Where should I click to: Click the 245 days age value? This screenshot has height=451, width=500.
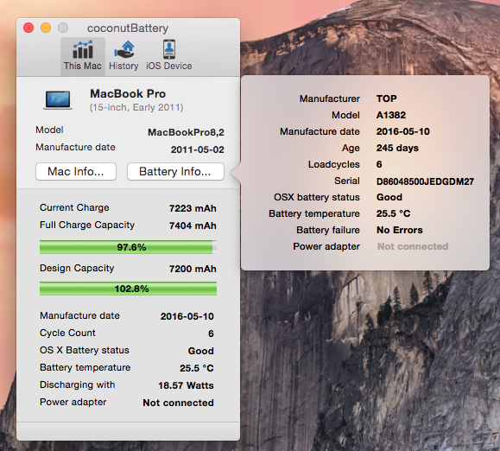397,148
